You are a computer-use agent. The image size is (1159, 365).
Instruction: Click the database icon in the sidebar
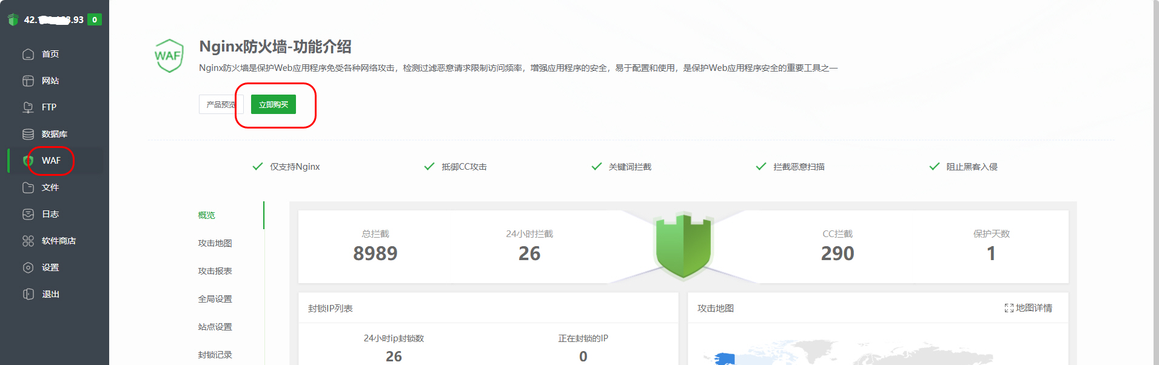(x=28, y=134)
